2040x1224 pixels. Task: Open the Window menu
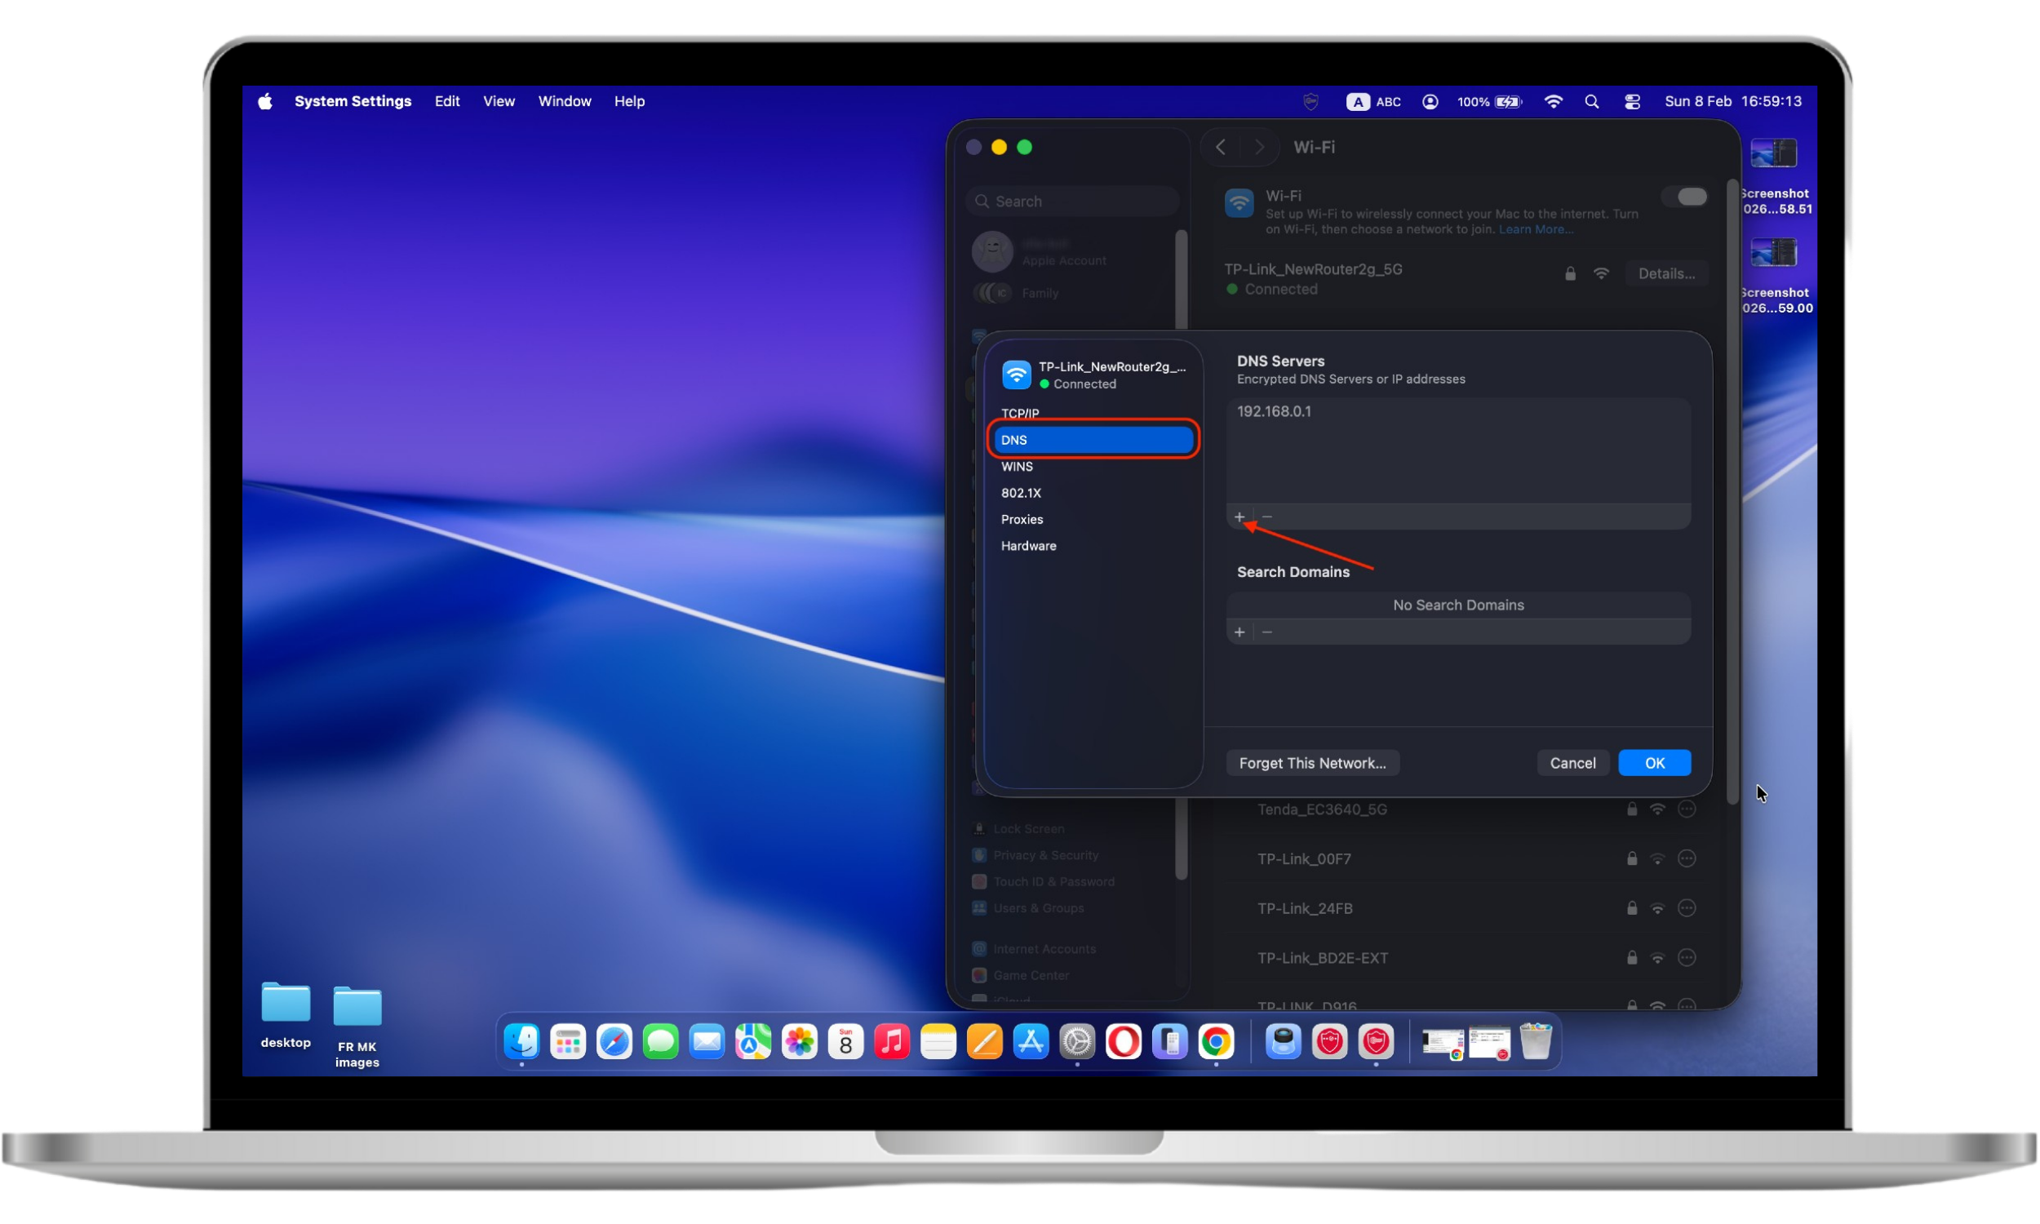(x=564, y=100)
